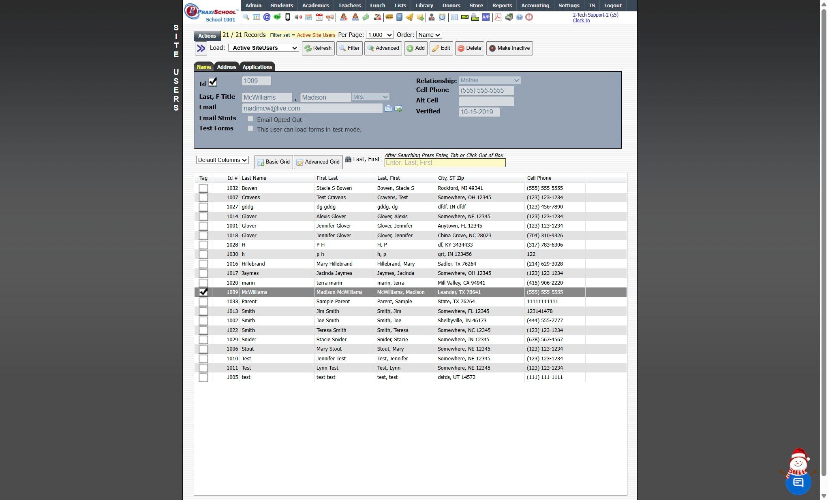
Task: Click the Clock In link
Action: click(x=581, y=21)
